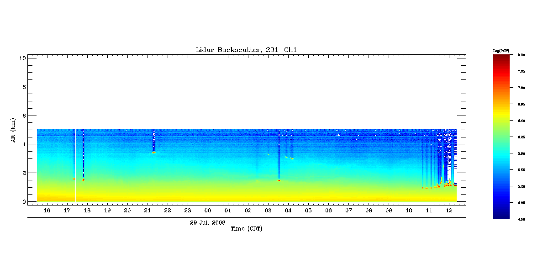The width and height of the screenshot is (548, 274).
Task: Select the 5.90 colorbar tick value
Action: click(522, 153)
